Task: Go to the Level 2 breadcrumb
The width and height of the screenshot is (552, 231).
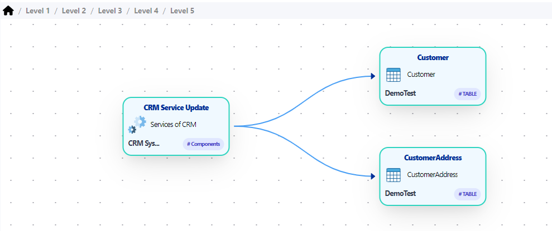Action: pos(74,11)
